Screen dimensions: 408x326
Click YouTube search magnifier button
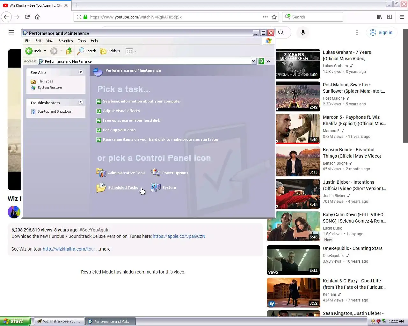[x=281, y=32]
